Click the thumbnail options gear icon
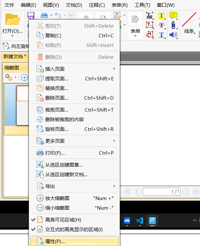200x246 pixels. (8, 77)
